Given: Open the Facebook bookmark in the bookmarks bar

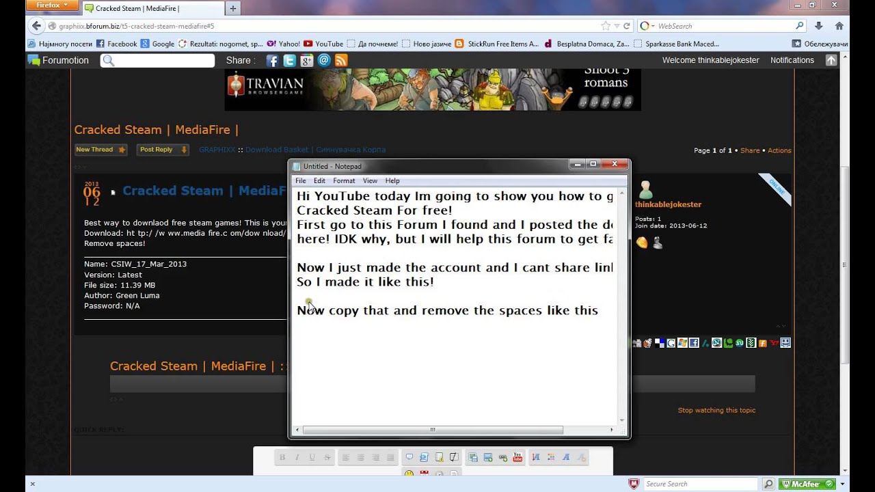Looking at the screenshot, I should tap(116, 44).
